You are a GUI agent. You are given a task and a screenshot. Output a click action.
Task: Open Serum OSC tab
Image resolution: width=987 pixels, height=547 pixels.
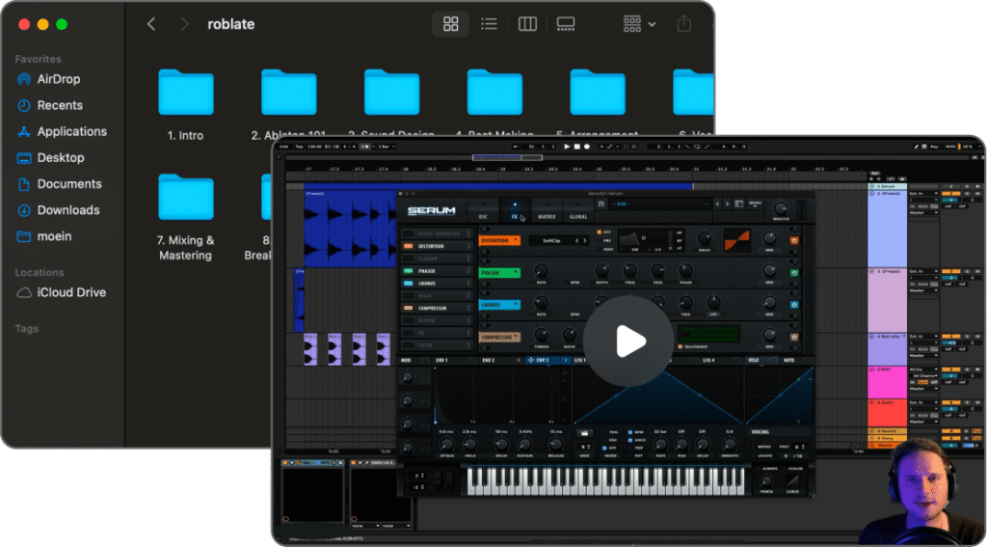tap(484, 210)
